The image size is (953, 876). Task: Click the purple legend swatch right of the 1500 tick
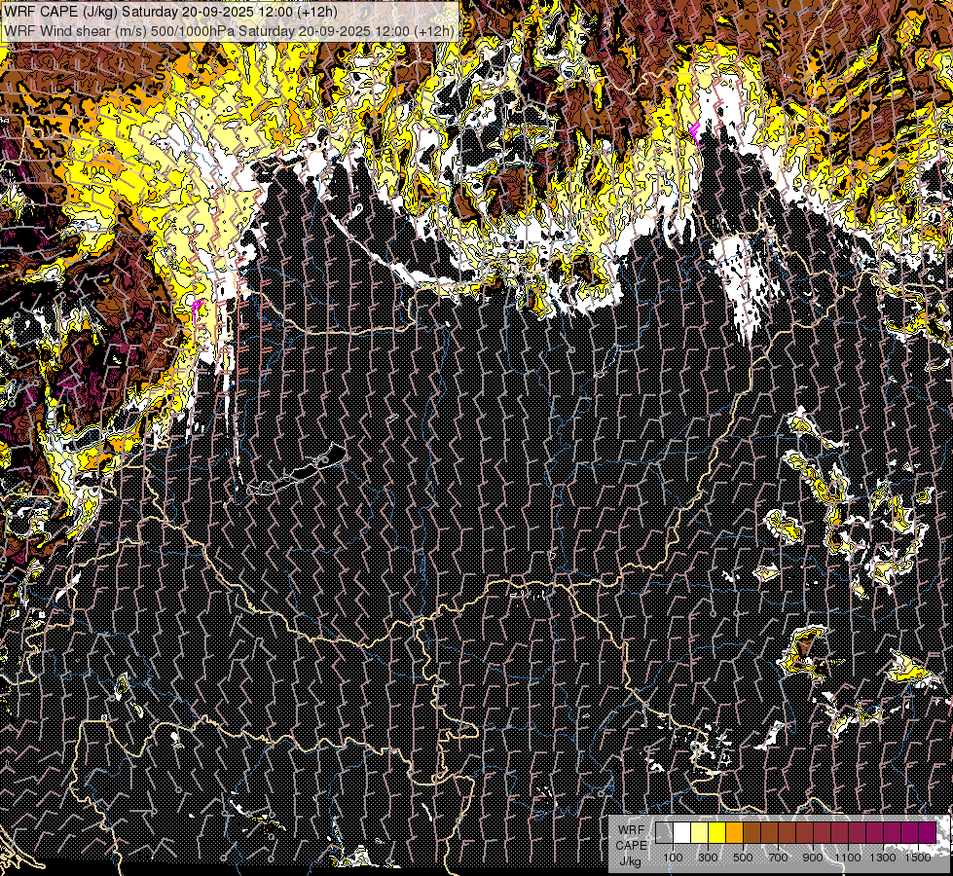(928, 833)
